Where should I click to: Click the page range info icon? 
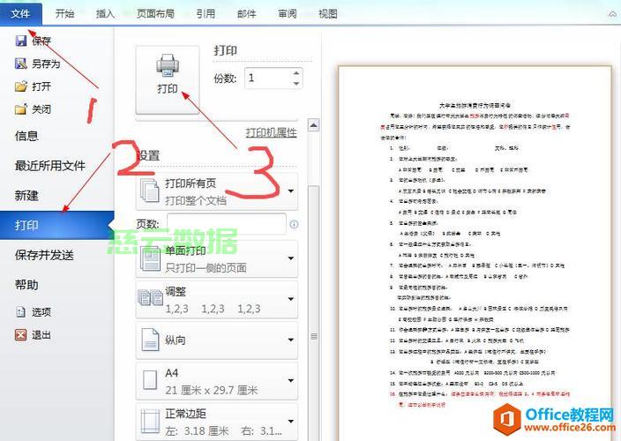[294, 225]
